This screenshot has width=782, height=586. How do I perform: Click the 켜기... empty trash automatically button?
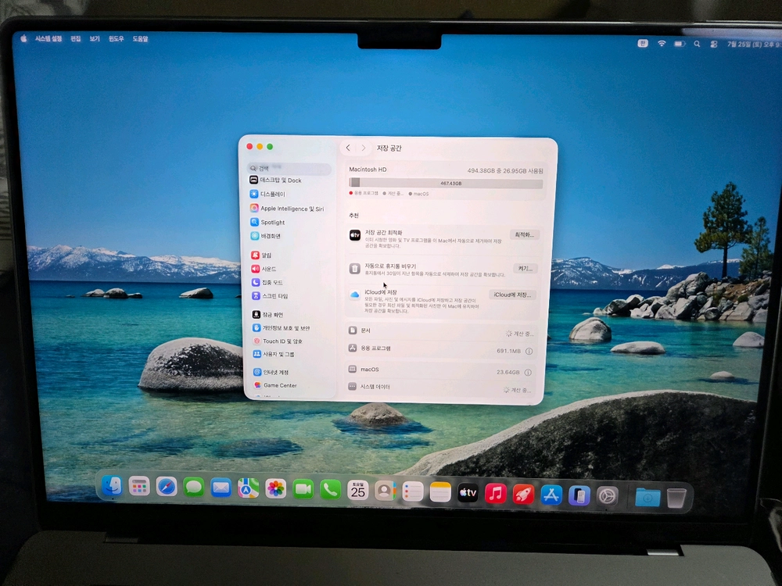[526, 269]
